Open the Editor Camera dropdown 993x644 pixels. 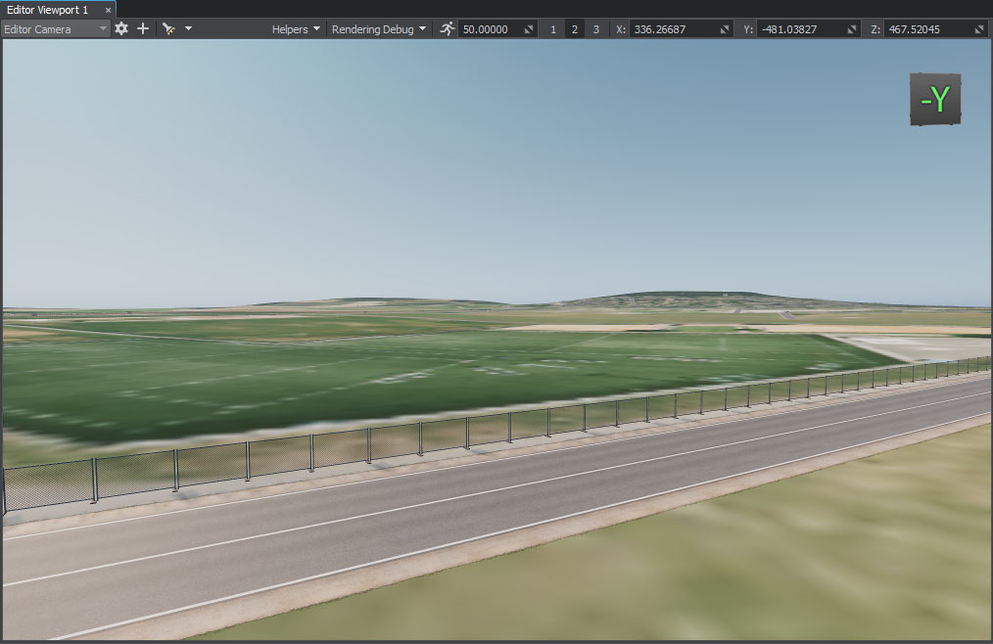[56, 29]
